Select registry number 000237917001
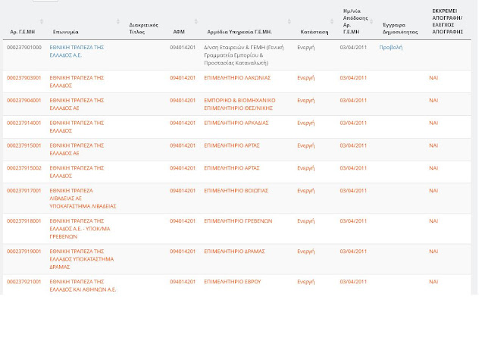Viewport: 485px width, 350px height. pyautogui.click(x=23, y=190)
